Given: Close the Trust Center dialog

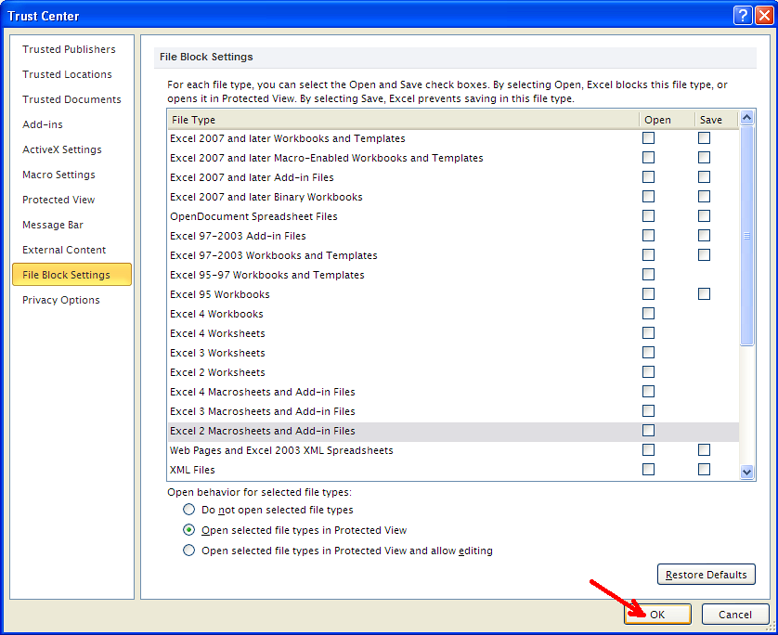Looking at the screenshot, I should click(x=764, y=16).
